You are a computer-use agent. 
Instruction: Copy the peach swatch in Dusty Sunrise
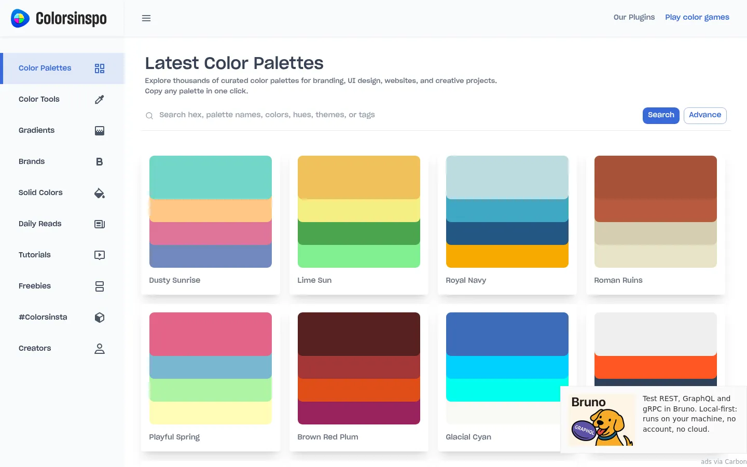tap(211, 211)
